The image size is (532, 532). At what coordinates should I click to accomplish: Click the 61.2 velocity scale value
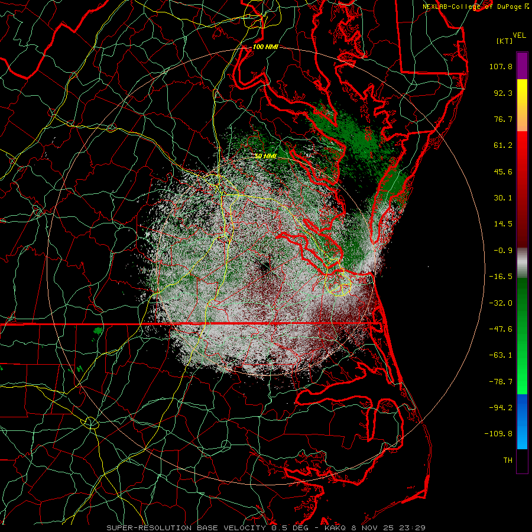pos(503,145)
